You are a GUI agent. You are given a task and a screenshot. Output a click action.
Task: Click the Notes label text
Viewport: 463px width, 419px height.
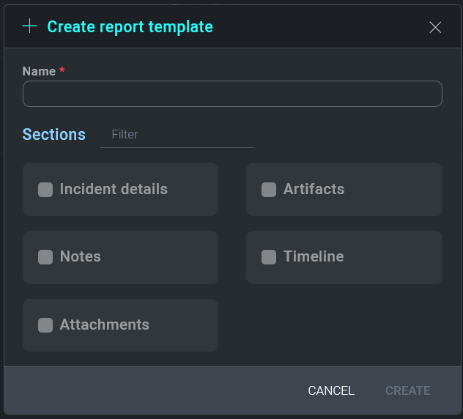[80, 256]
